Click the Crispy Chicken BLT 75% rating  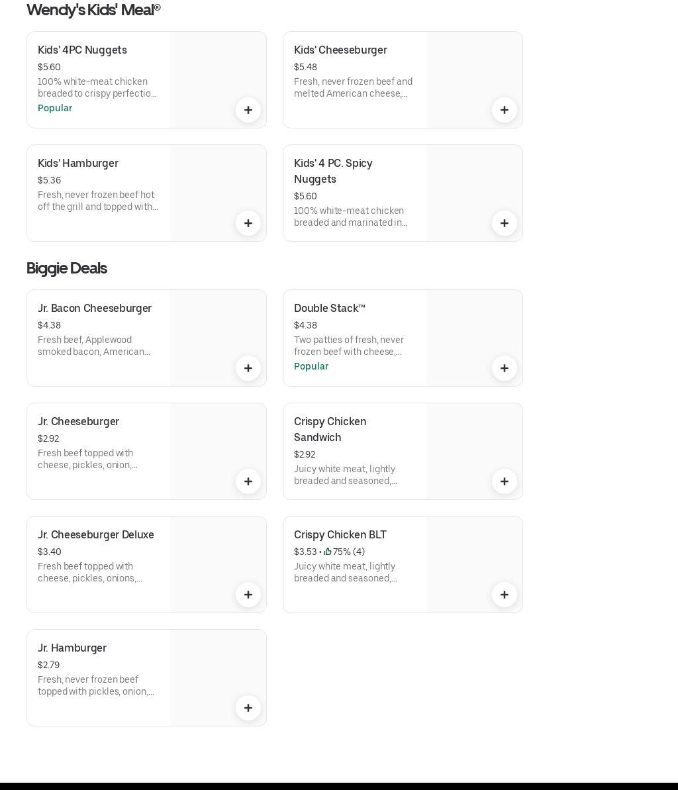click(x=344, y=552)
